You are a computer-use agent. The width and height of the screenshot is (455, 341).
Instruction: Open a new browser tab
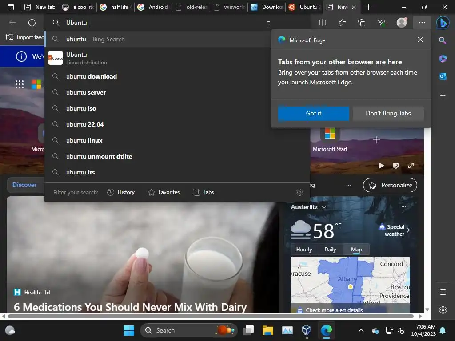(368, 7)
